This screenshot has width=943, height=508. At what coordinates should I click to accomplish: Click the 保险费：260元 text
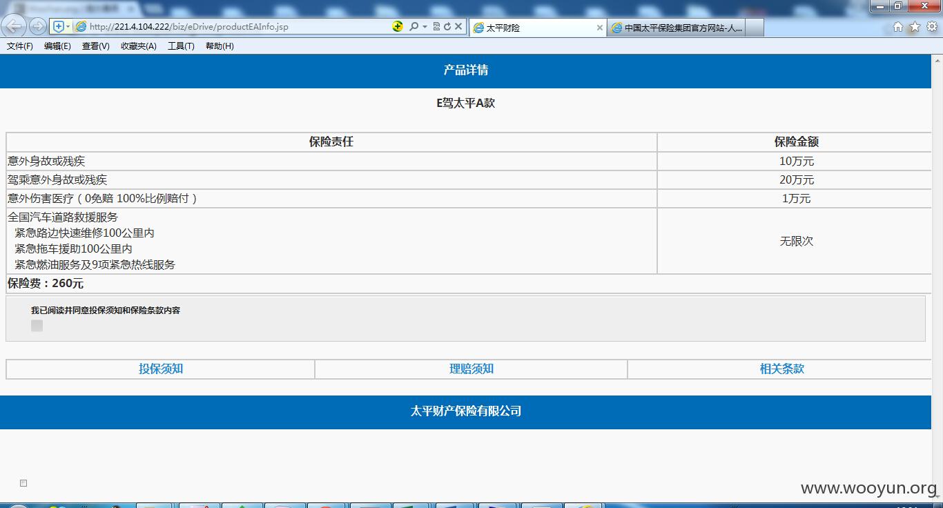(46, 284)
